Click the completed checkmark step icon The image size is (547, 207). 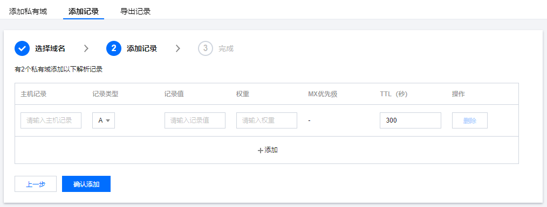click(22, 48)
